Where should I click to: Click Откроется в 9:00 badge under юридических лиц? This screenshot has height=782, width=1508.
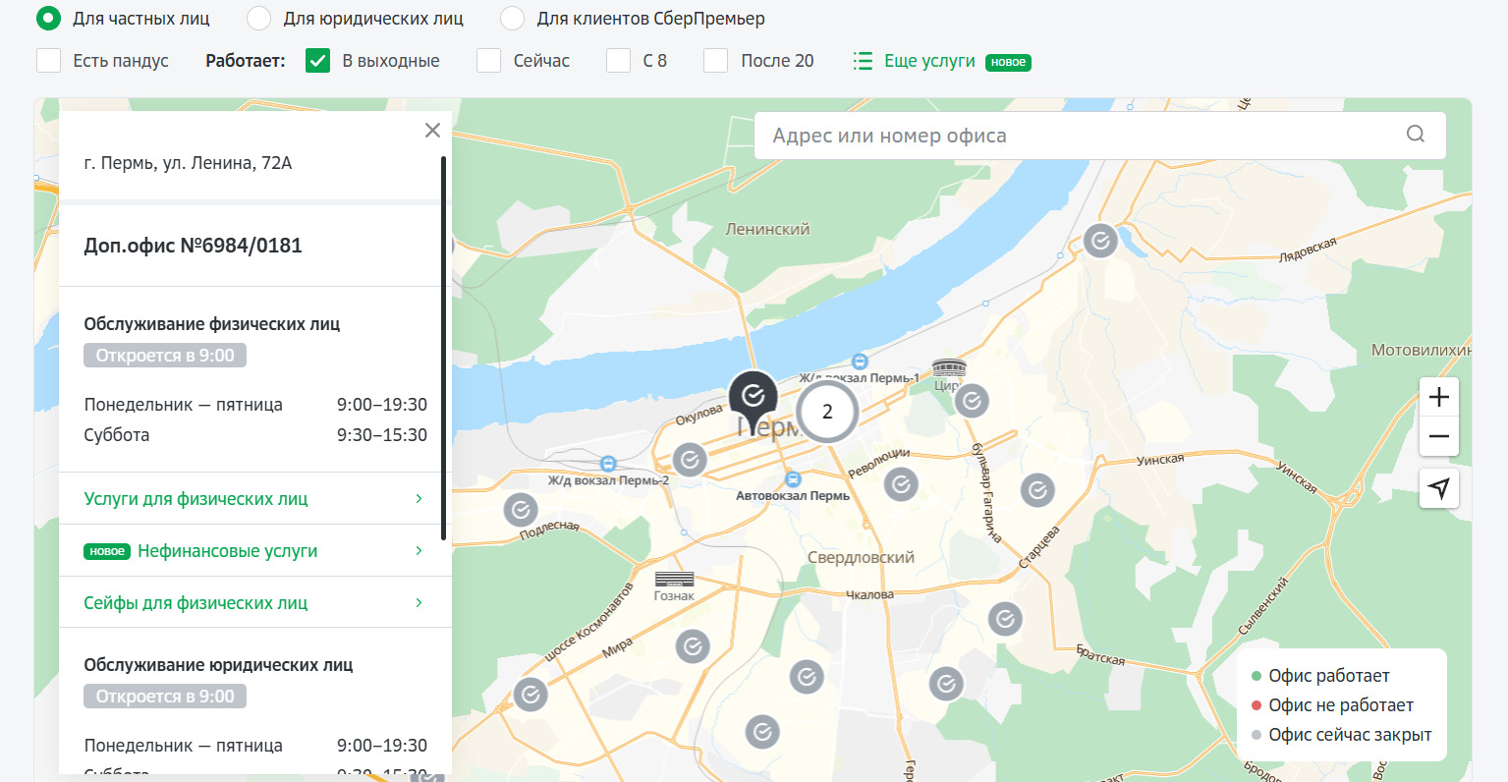[165, 697]
